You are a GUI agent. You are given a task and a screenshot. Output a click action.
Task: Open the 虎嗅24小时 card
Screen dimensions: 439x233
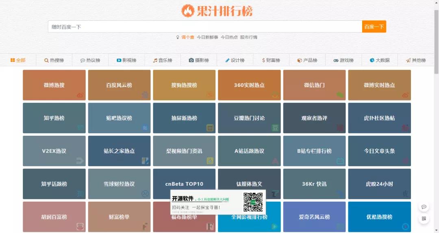click(379, 184)
